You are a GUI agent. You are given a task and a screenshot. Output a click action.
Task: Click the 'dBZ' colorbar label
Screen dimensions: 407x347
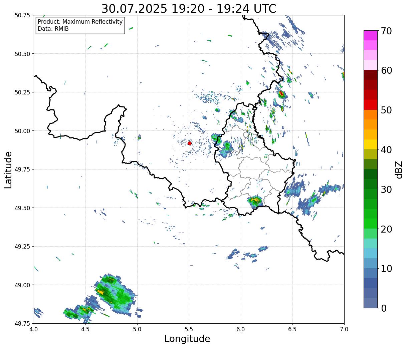coord(399,170)
